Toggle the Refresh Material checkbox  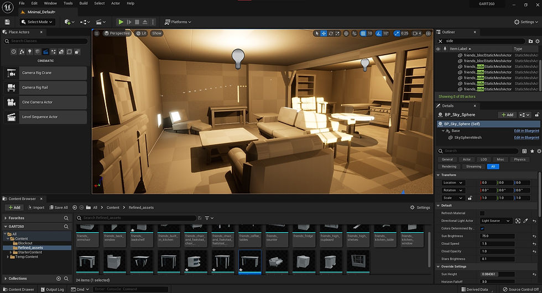pos(482,214)
